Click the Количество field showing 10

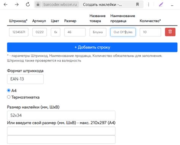pos(150,32)
